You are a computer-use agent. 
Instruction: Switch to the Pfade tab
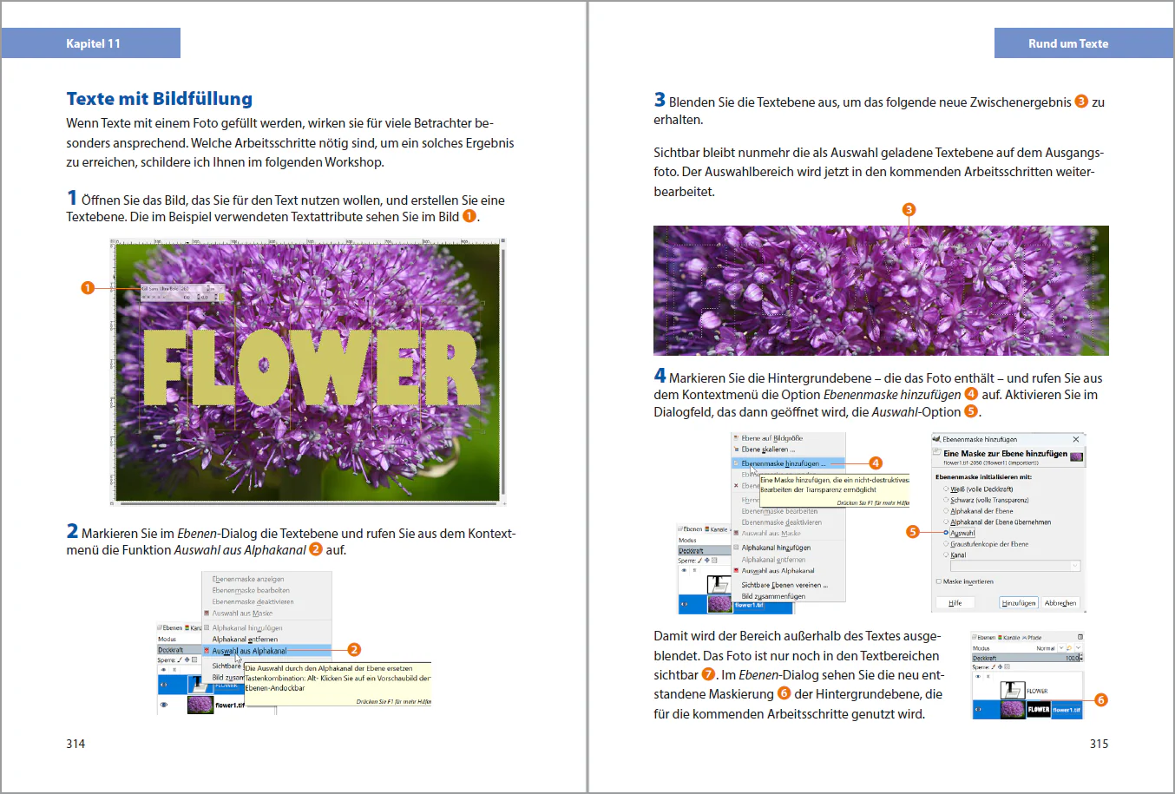pos(1032,638)
